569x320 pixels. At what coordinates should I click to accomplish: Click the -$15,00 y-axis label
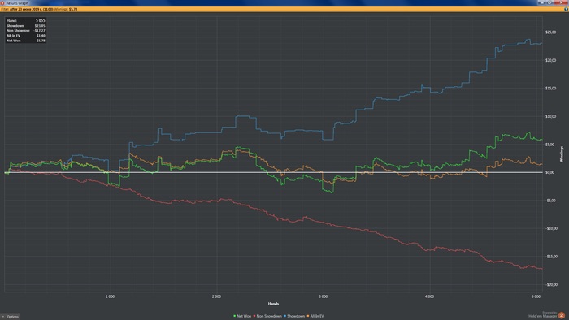(x=551, y=257)
